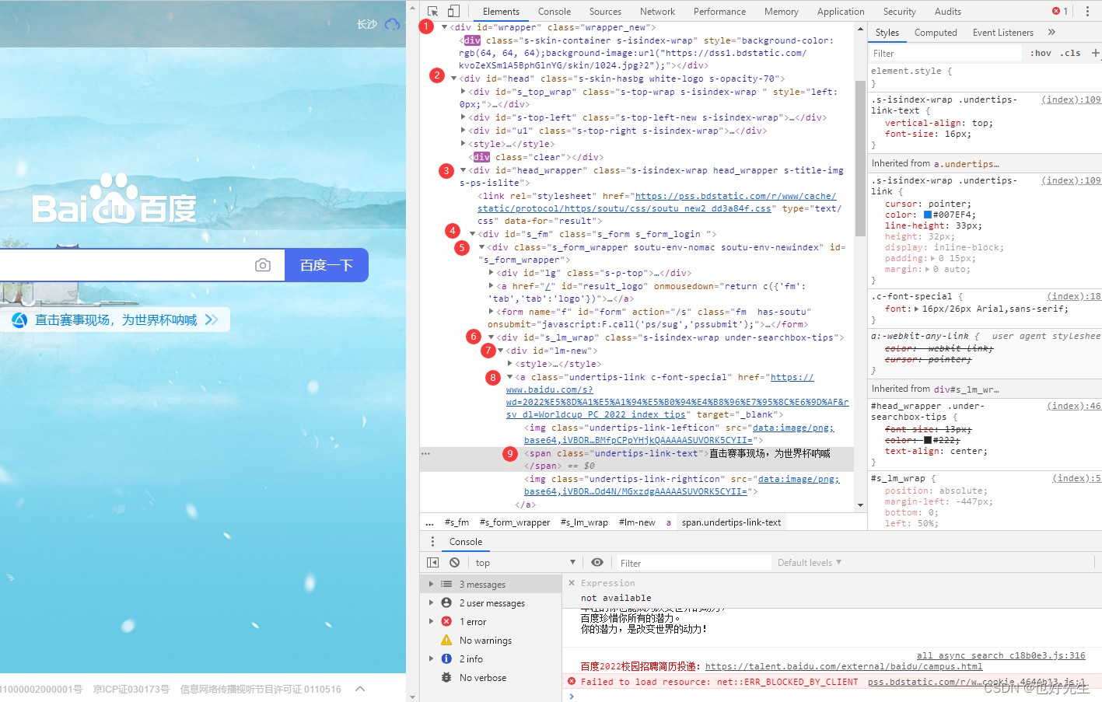Open the Network tab
Viewport: 1102px width, 702px height.
pyautogui.click(x=658, y=11)
